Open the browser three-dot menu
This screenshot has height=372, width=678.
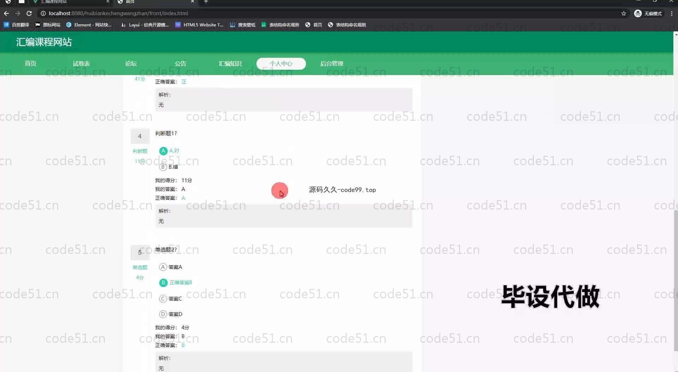point(672,13)
